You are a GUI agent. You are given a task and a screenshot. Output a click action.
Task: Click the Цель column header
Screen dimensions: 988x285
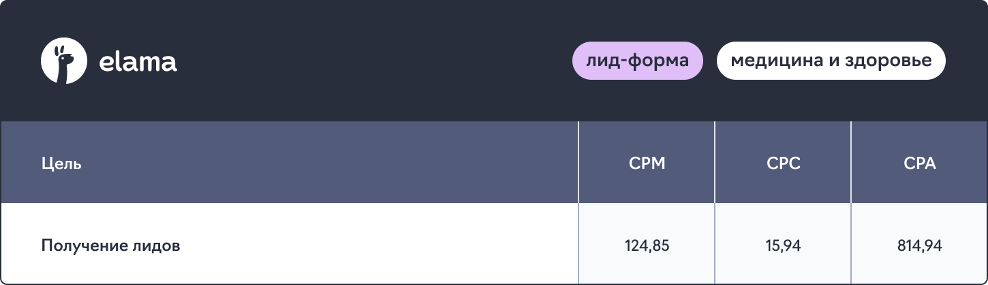(x=61, y=164)
